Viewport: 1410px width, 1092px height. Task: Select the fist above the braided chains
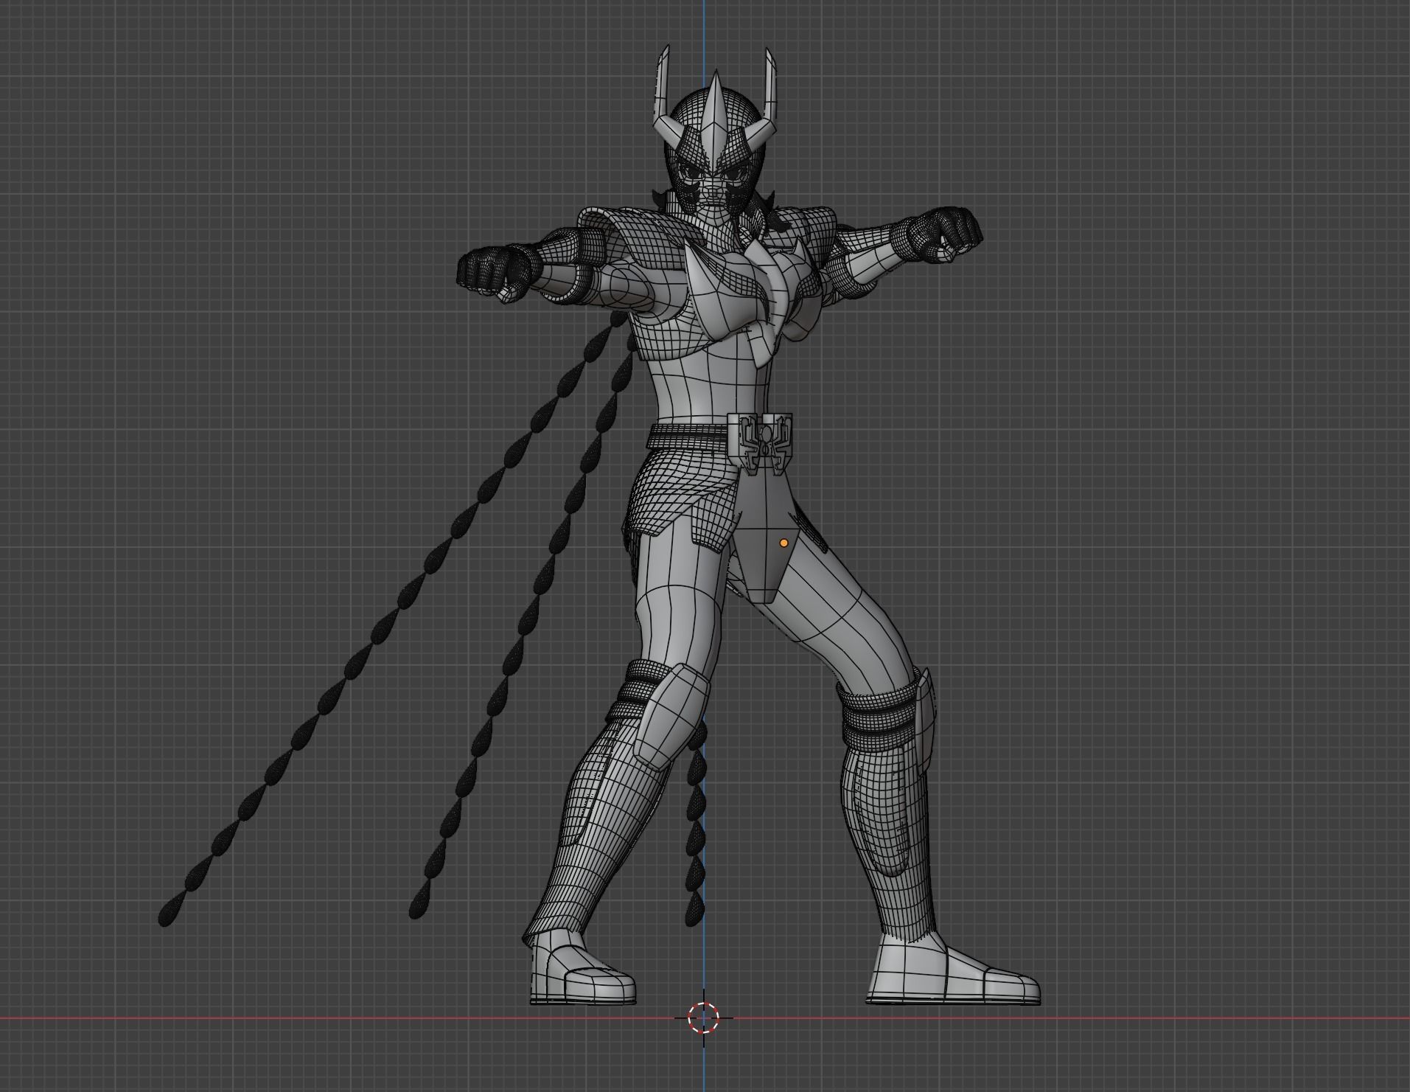coord(499,274)
